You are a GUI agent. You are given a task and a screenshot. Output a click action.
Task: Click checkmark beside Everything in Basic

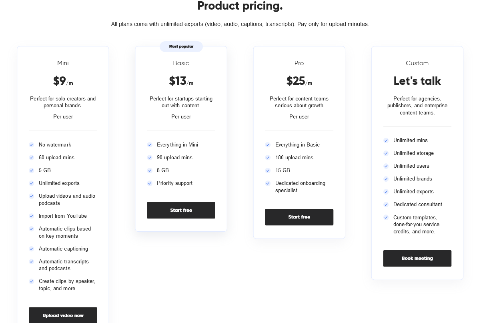[268, 145]
